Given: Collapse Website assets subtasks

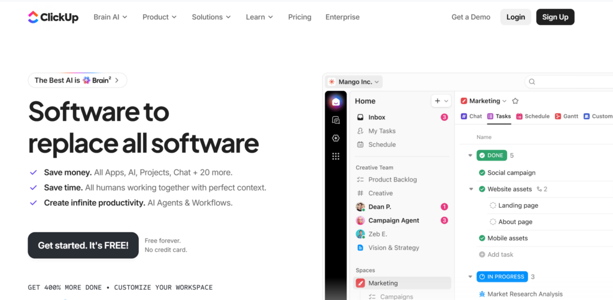Looking at the screenshot, I should click(x=471, y=189).
